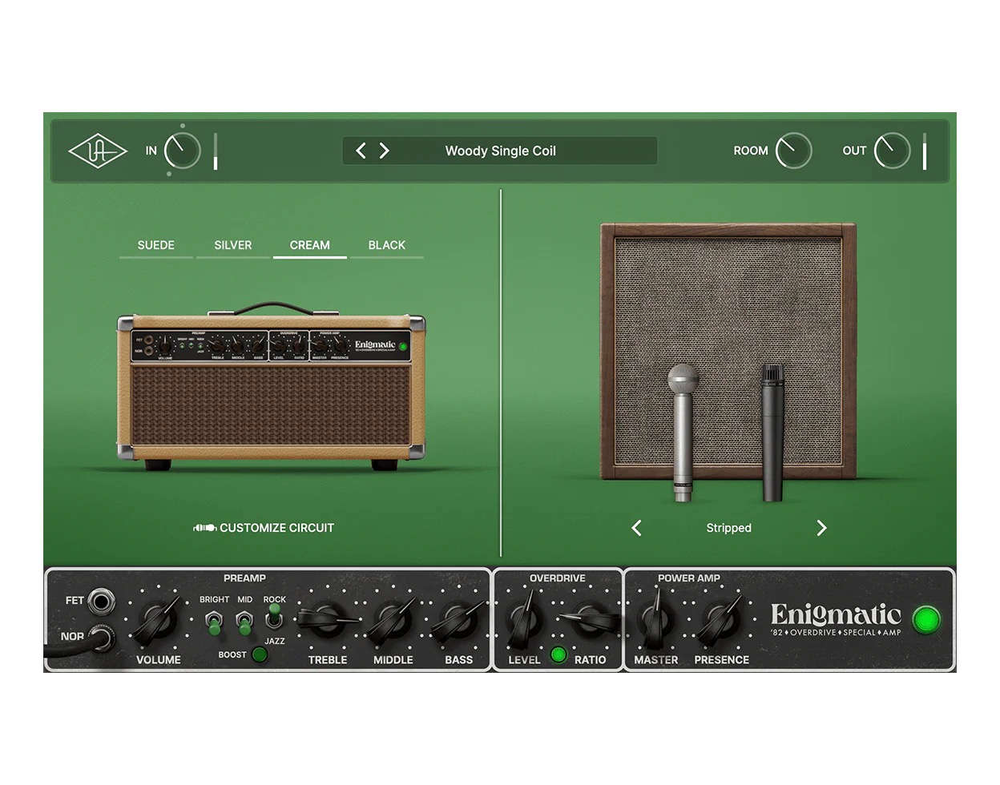This screenshot has height=785, width=1000.
Task: Plug into the NOR input jack
Action: [x=102, y=638]
